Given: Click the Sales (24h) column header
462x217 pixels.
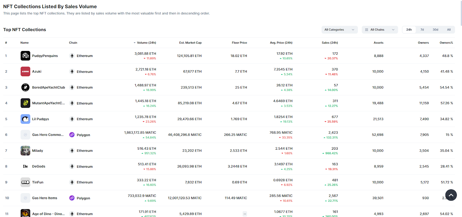Looking at the screenshot, I should [330, 43].
